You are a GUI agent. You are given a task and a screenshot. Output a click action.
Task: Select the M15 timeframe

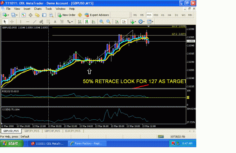[x=149, y=15]
